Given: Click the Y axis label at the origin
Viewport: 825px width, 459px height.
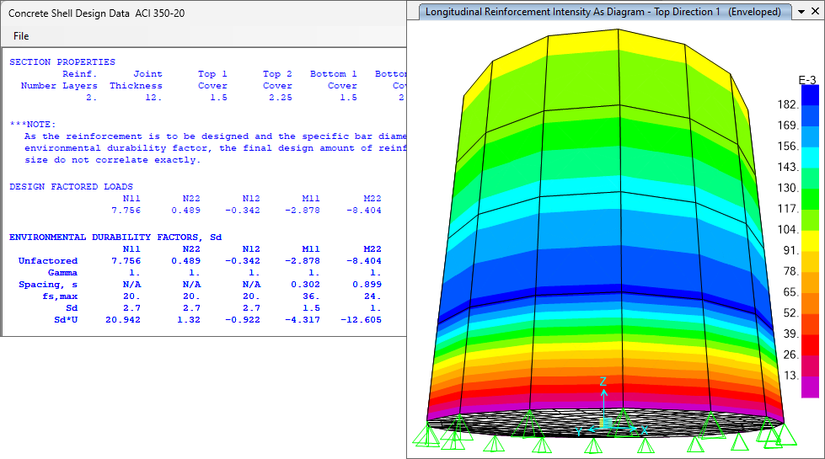Looking at the screenshot, I should point(579,431).
